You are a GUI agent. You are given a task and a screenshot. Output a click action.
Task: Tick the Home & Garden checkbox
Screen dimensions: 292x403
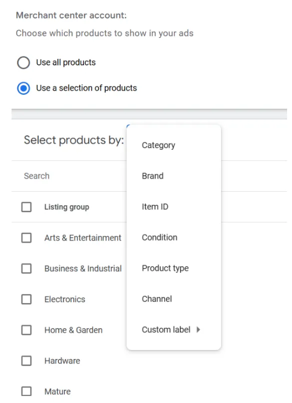point(26,330)
